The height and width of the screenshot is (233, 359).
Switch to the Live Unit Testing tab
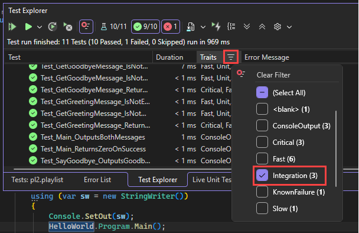click(211, 180)
